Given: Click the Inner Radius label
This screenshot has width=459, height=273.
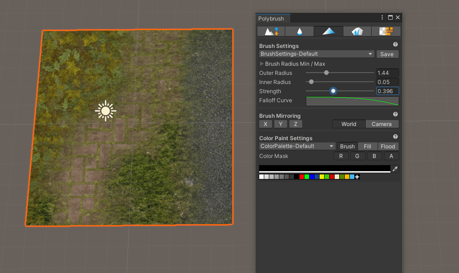Looking at the screenshot, I should tap(275, 82).
